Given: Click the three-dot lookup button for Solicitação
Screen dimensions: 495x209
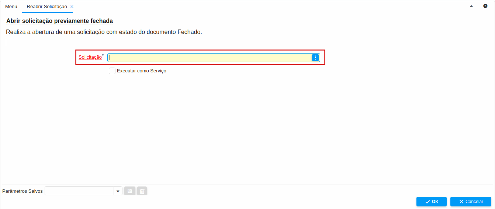Looking at the screenshot, I should tap(315, 58).
